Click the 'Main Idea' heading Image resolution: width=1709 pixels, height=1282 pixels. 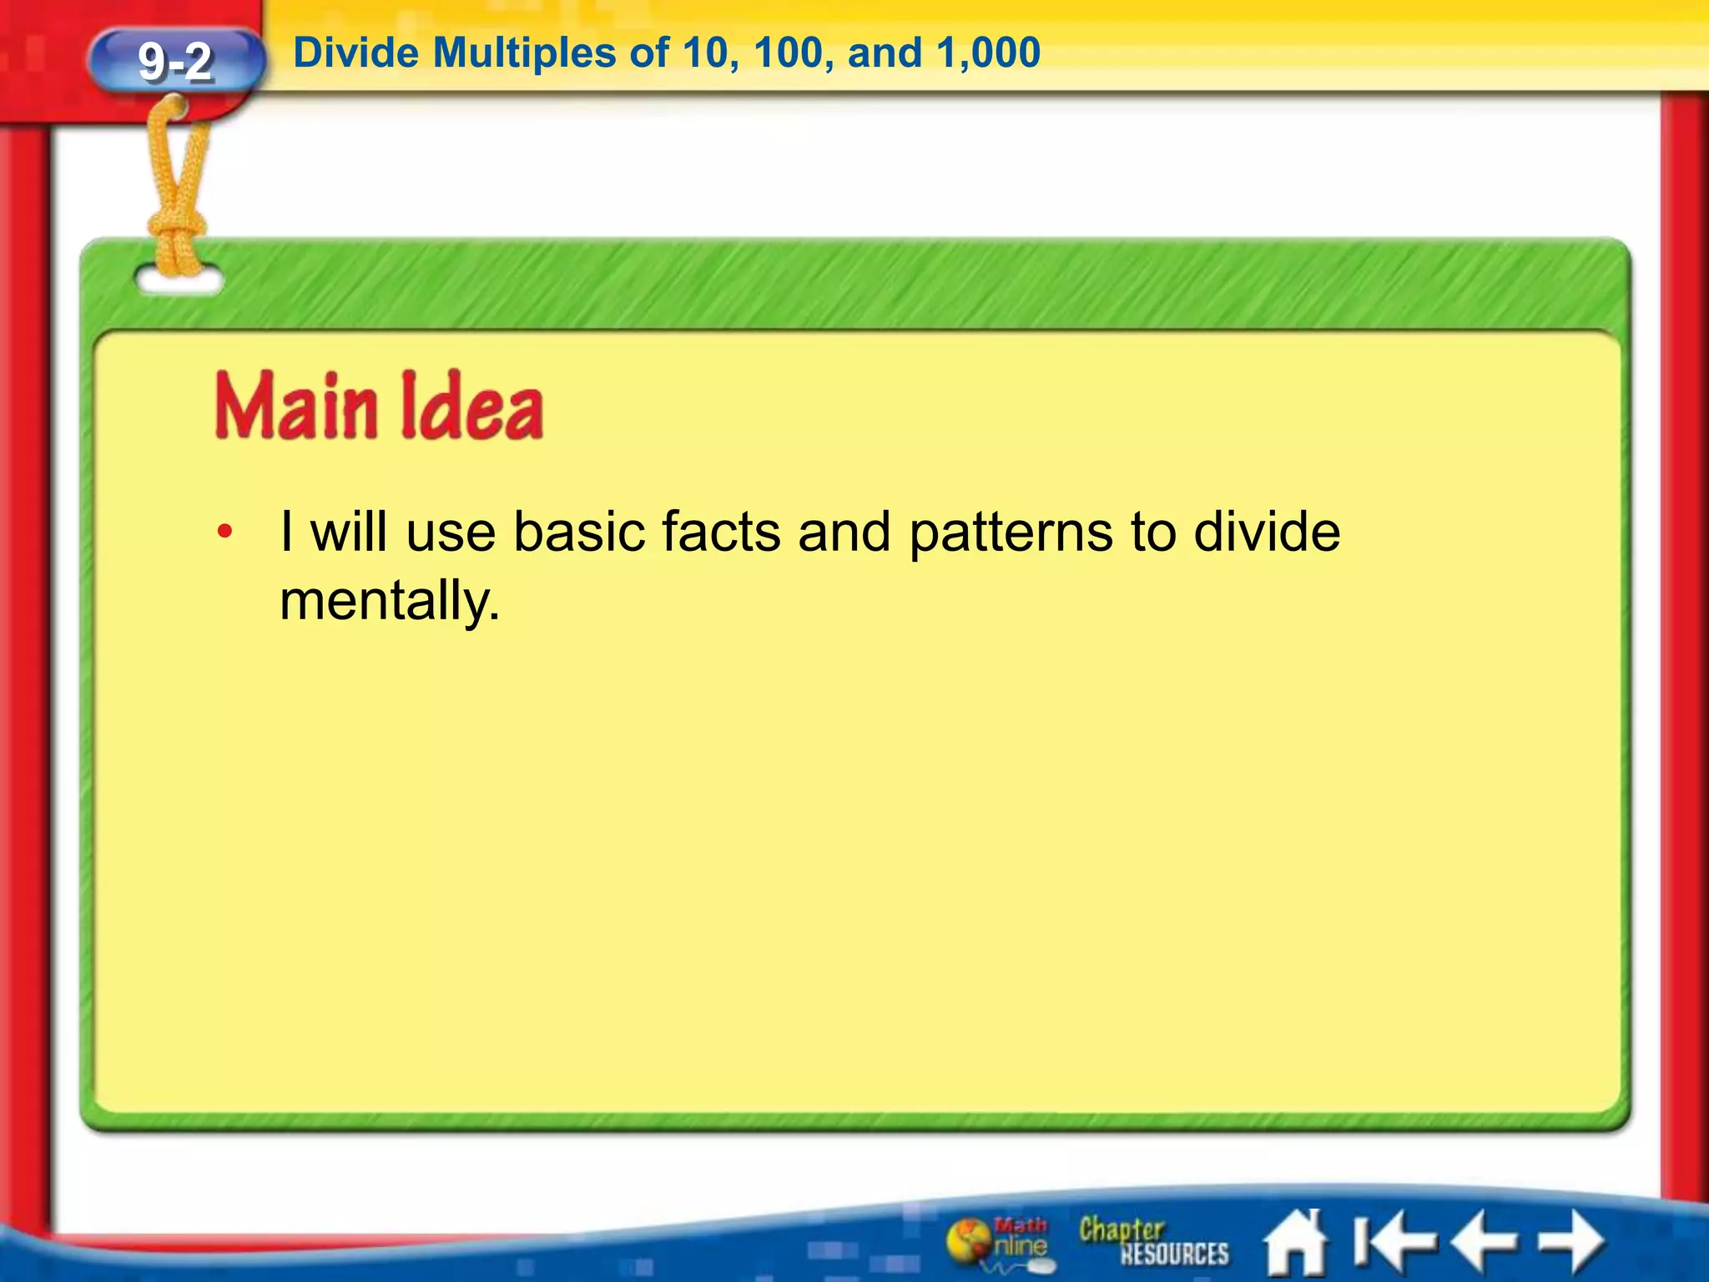click(380, 406)
